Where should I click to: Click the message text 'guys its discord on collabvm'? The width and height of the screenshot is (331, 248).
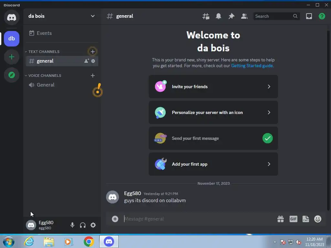click(155, 200)
